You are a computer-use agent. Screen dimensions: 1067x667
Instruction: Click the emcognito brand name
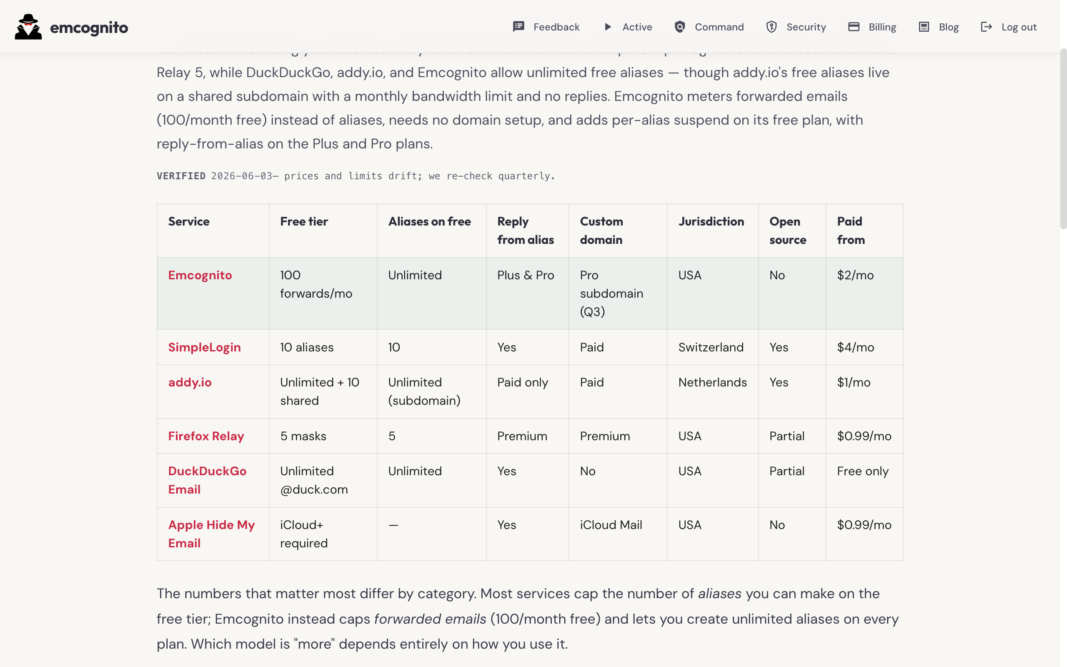[x=89, y=28]
